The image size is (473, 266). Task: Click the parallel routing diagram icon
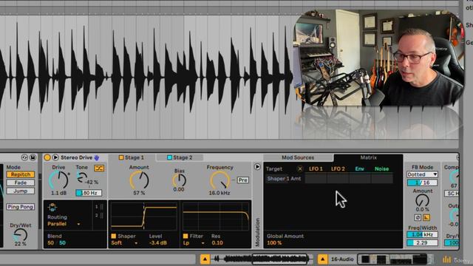pos(52,207)
